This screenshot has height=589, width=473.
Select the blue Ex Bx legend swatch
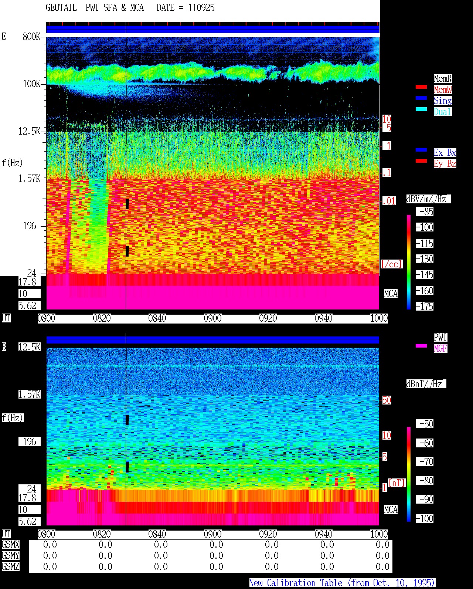coord(421,150)
